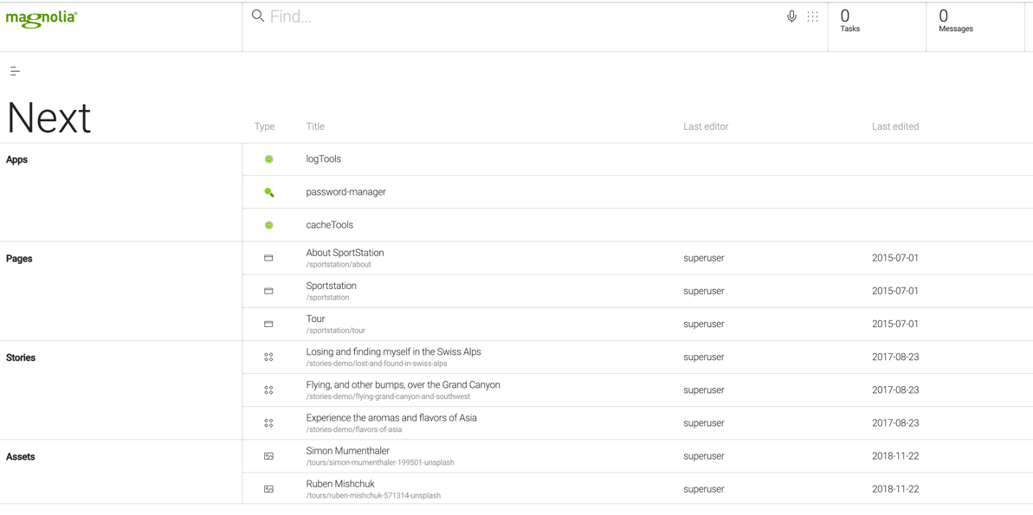Open the Messages counter
The image size is (1033, 515).
click(x=955, y=21)
